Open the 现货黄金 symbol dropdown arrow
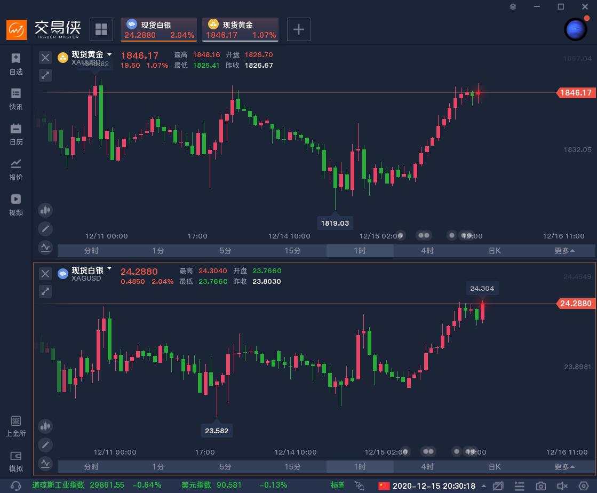597x493 pixels. 109,54
